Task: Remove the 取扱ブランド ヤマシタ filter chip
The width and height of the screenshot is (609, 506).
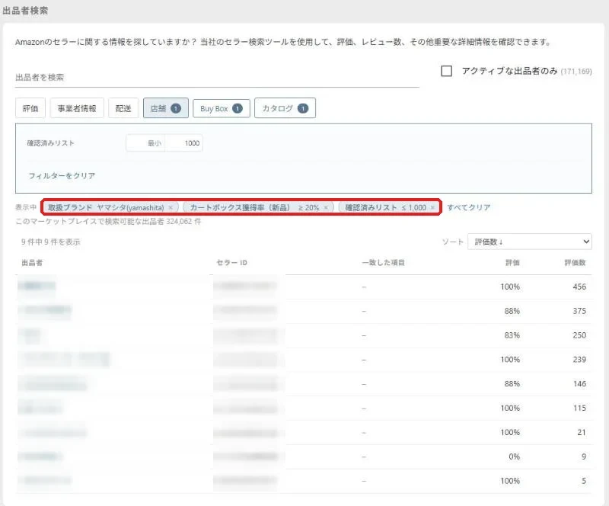Action: tap(170, 208)
